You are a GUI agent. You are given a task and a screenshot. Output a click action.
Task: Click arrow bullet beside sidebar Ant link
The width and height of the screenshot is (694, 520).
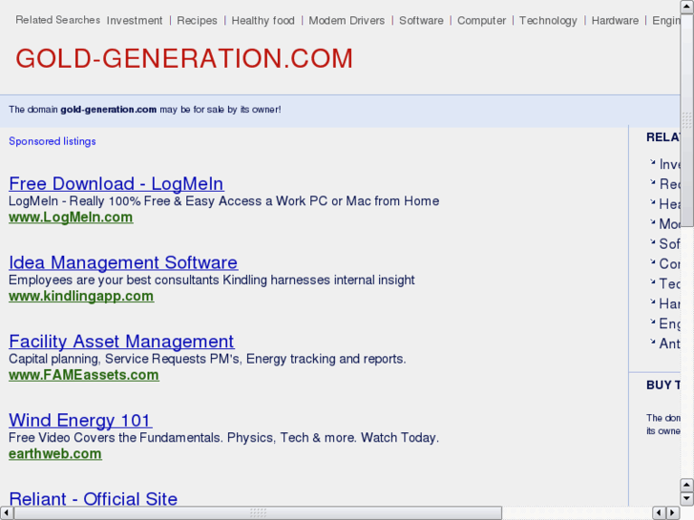652,342
